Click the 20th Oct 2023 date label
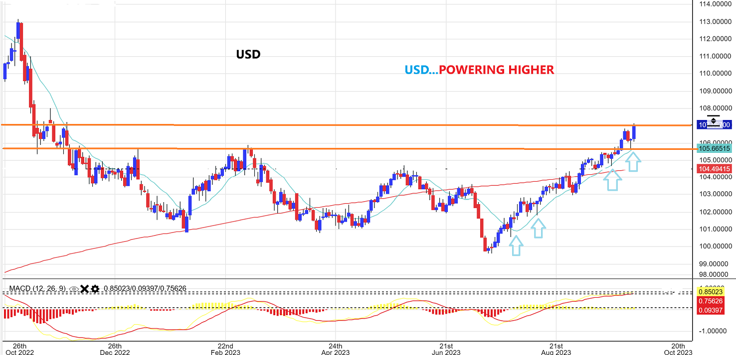Viewport: 736px width, 355px height. coord(678,349)
